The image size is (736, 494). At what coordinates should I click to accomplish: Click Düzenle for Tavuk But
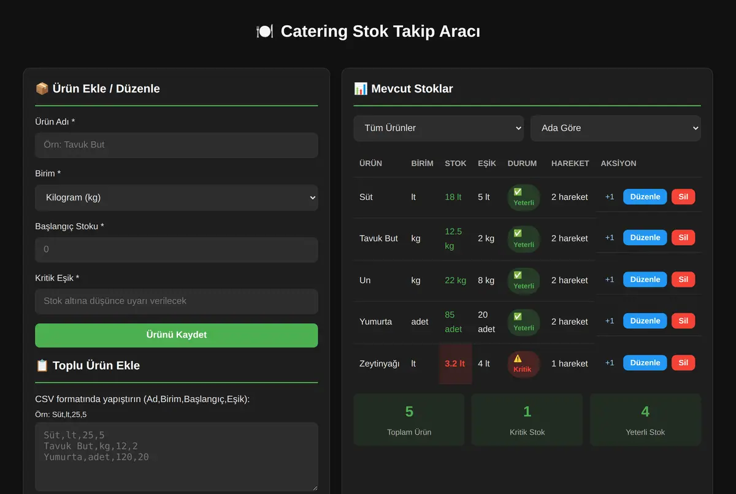click(x=645, y=238)
